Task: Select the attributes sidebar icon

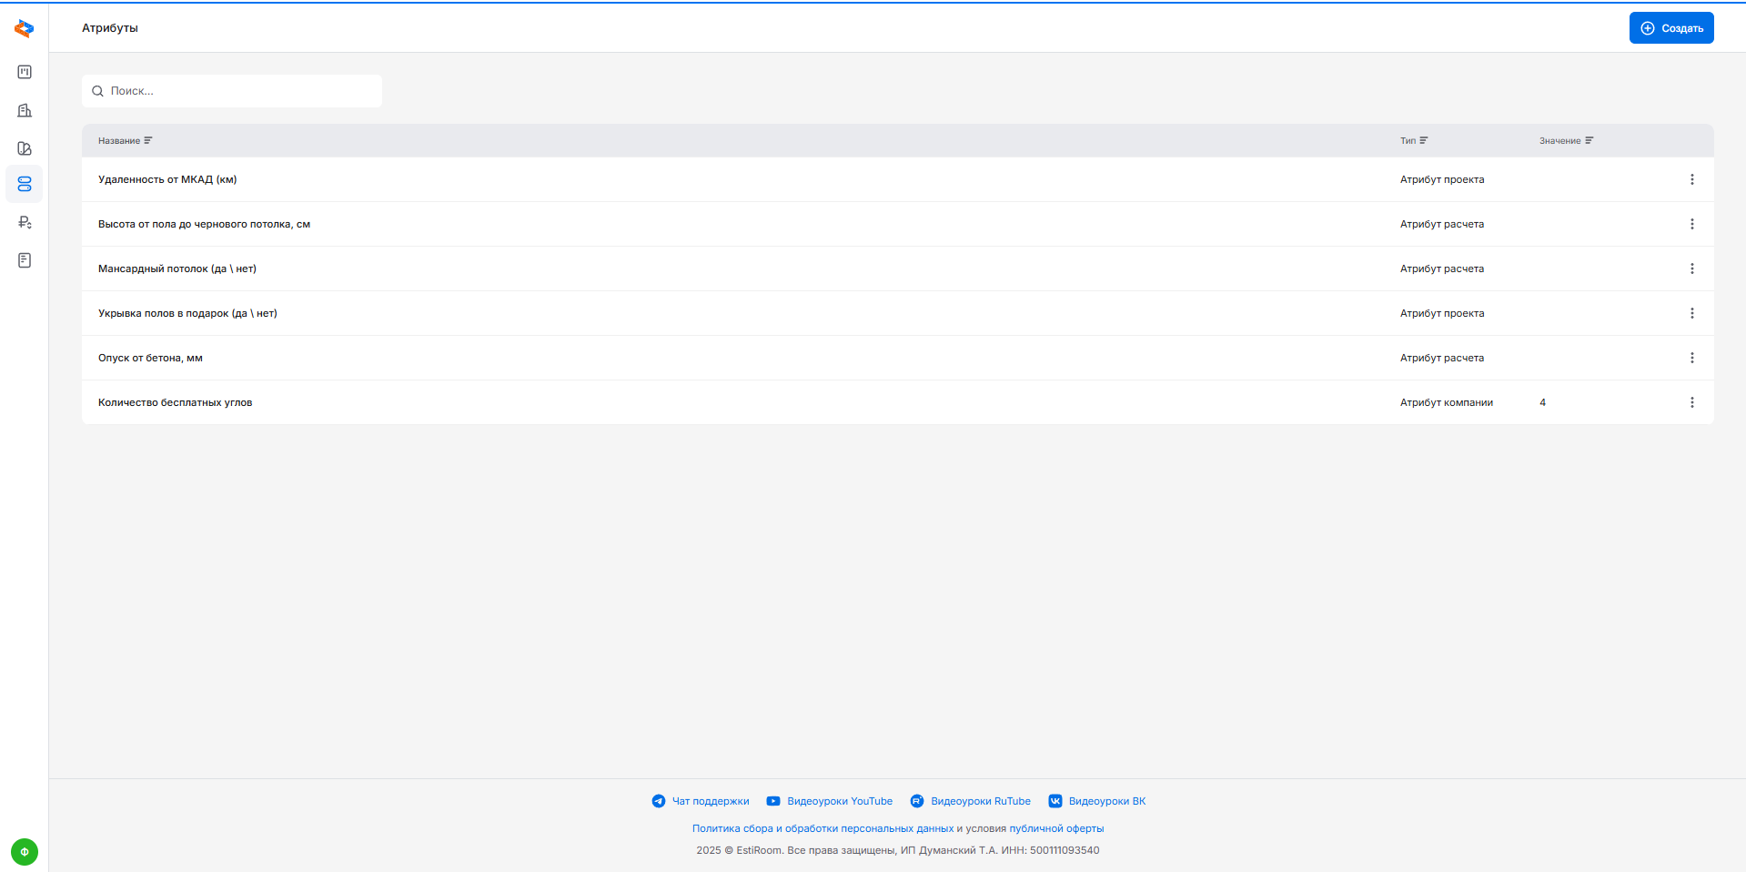Action: tap(25, 184)
